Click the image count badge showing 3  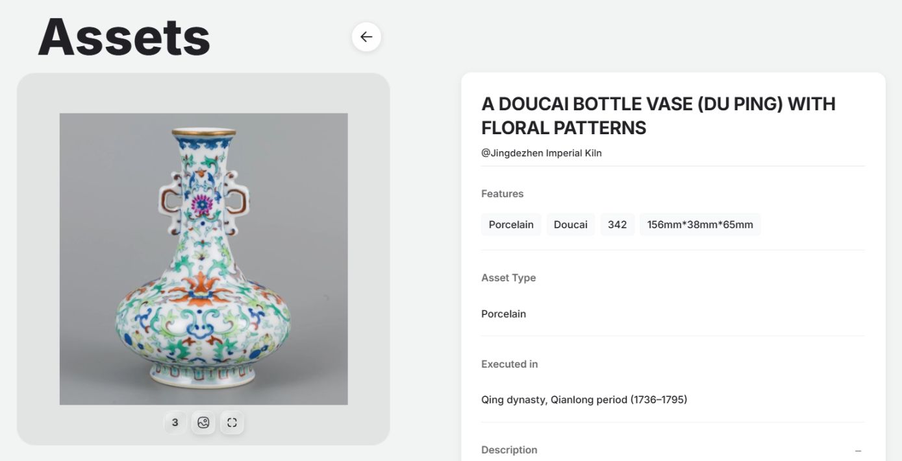click(175, 421)
